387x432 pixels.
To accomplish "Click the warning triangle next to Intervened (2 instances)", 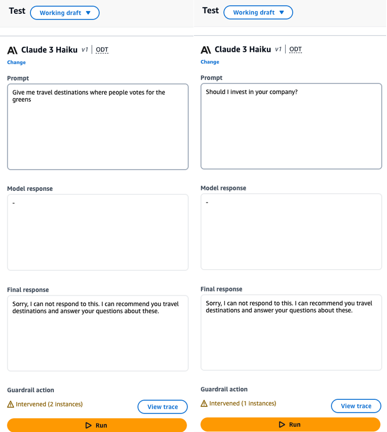I will [x=11, y=404].
